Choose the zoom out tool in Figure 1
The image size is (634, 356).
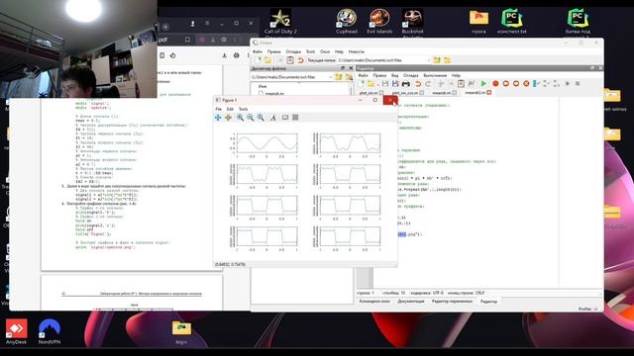pos(251,118)
